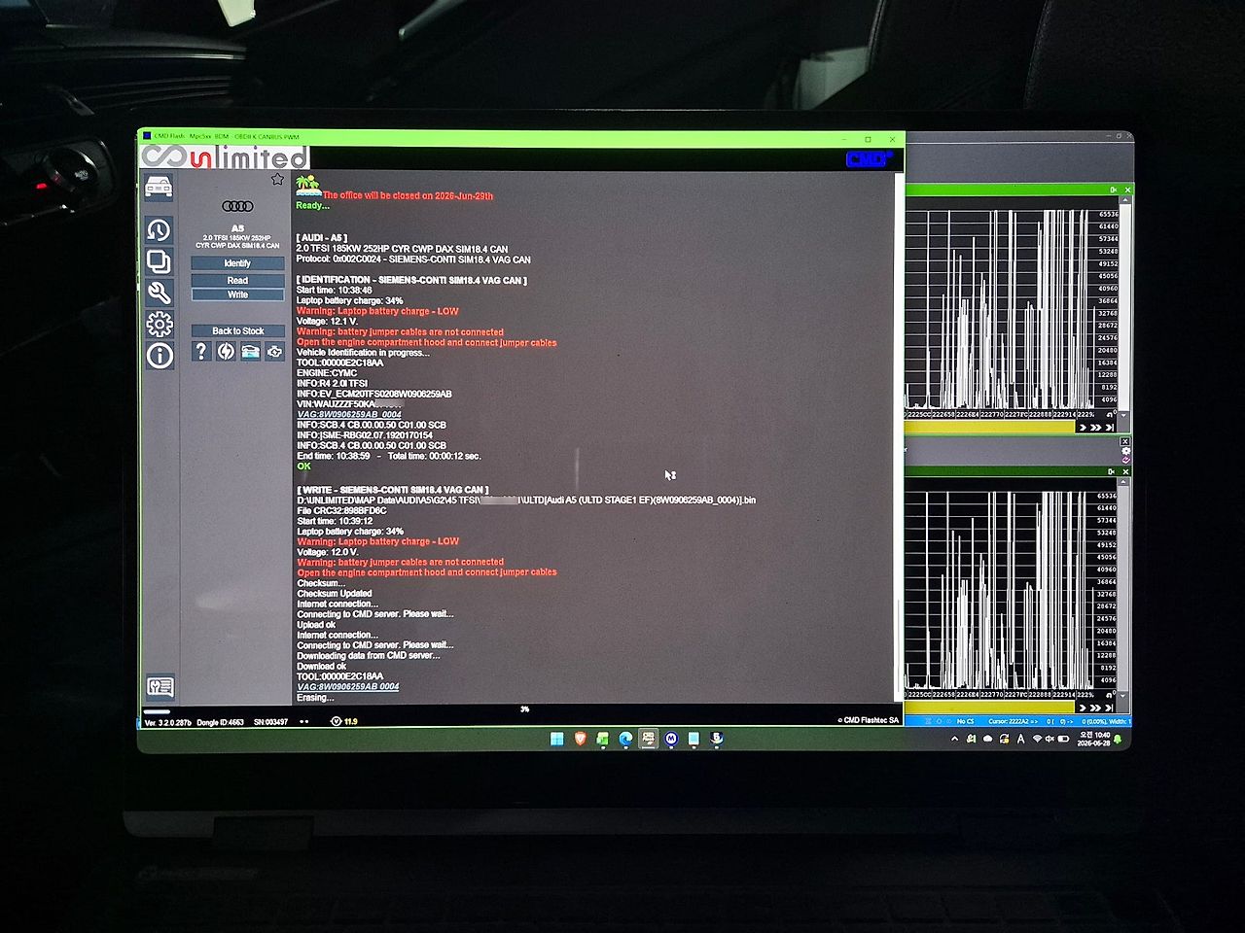This screenshot has height=933, width=1245.
Task: Mark A5 vehicle as favorite with star
Action: click(x=277, y=179)
